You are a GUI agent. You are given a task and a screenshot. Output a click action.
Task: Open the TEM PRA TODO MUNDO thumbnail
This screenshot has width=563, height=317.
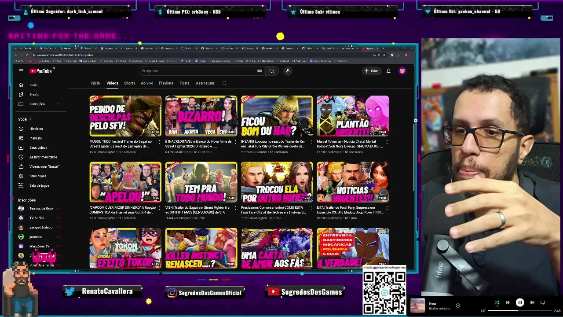(201, 182)
